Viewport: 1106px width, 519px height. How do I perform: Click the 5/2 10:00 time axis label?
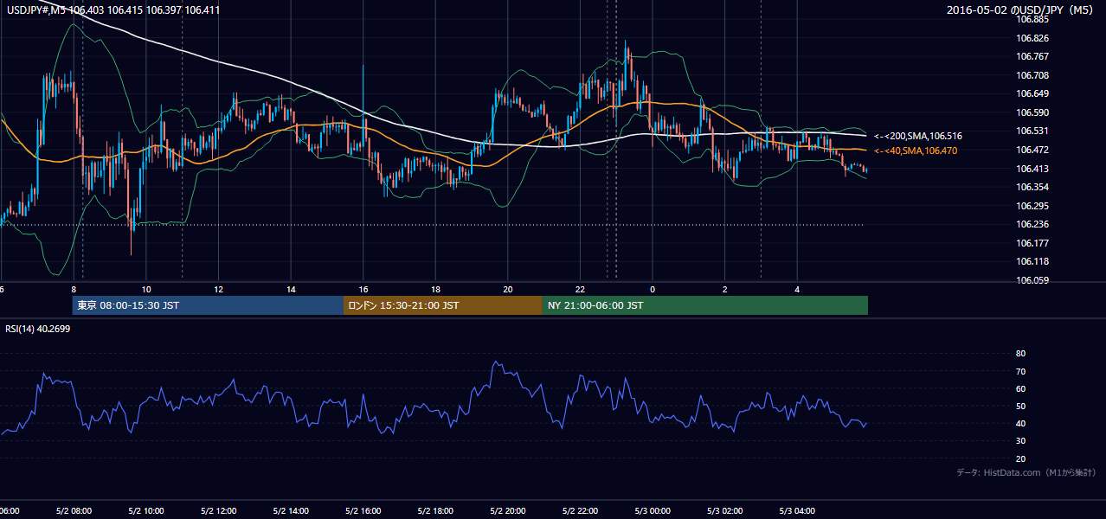point(145,511)
